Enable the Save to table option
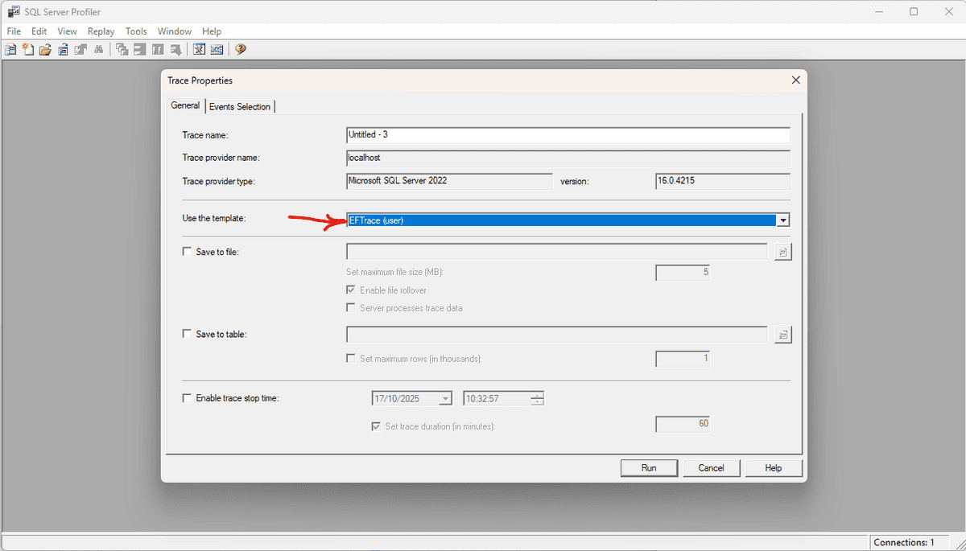 [x=186, y=334]
